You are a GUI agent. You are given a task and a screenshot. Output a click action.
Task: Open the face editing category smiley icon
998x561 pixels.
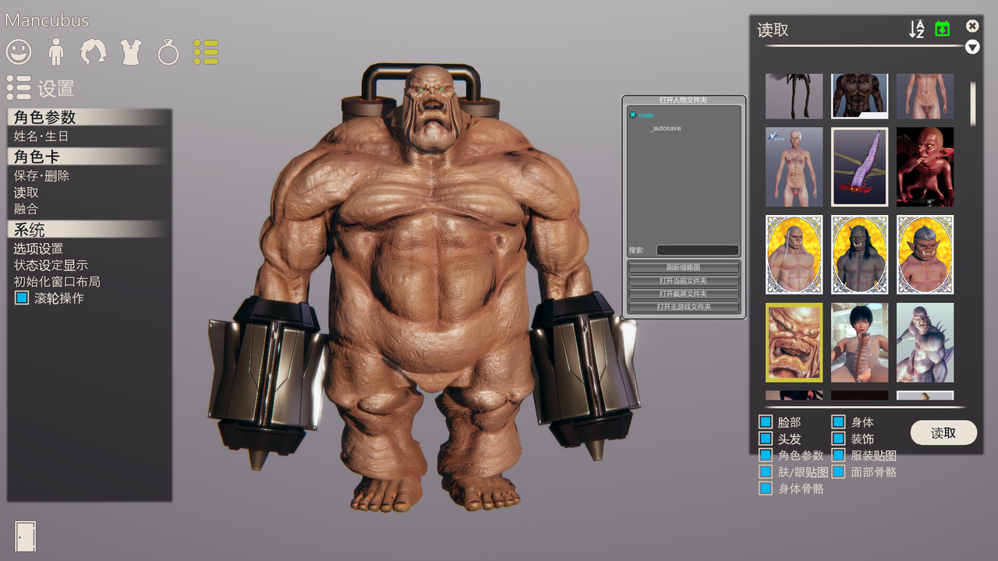pyautogui.click(x=19, y=52)
